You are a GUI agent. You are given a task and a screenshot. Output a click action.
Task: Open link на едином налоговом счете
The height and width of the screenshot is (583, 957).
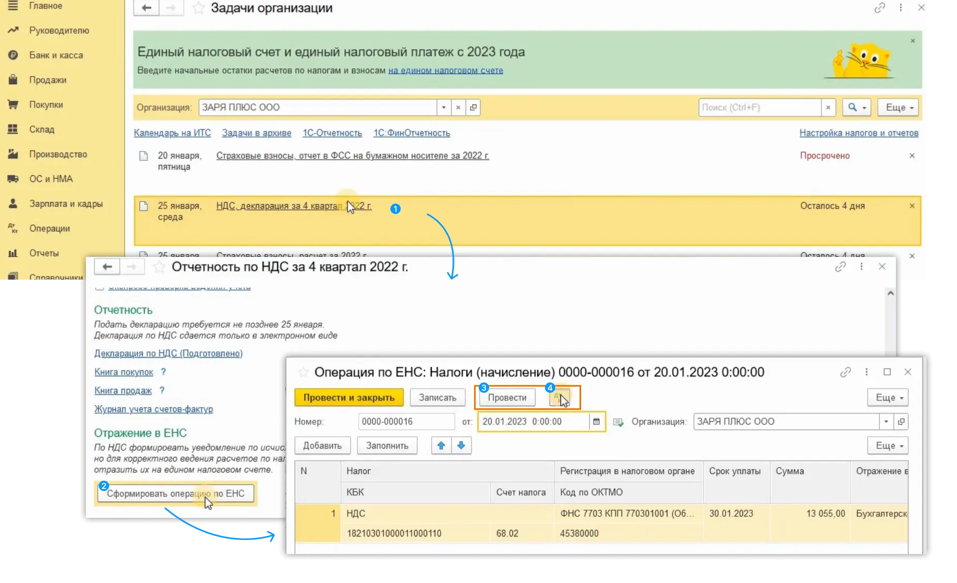point(446,70)
